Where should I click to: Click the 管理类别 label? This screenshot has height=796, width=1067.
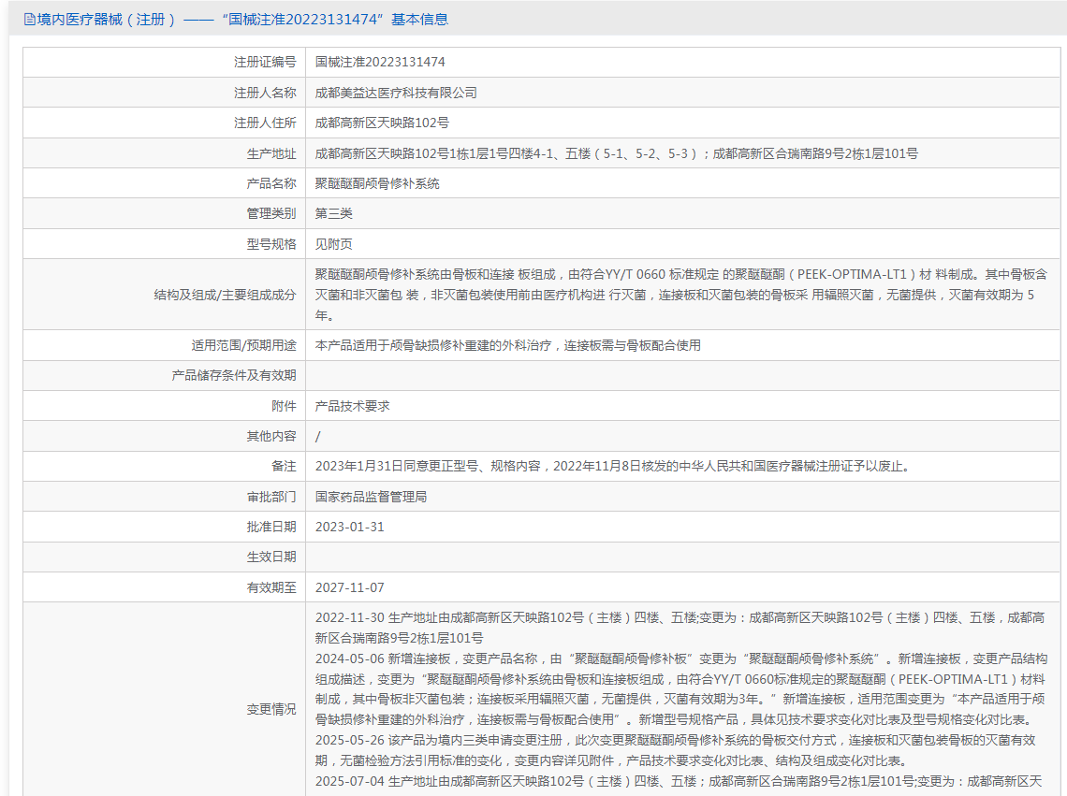coord(271,213)
